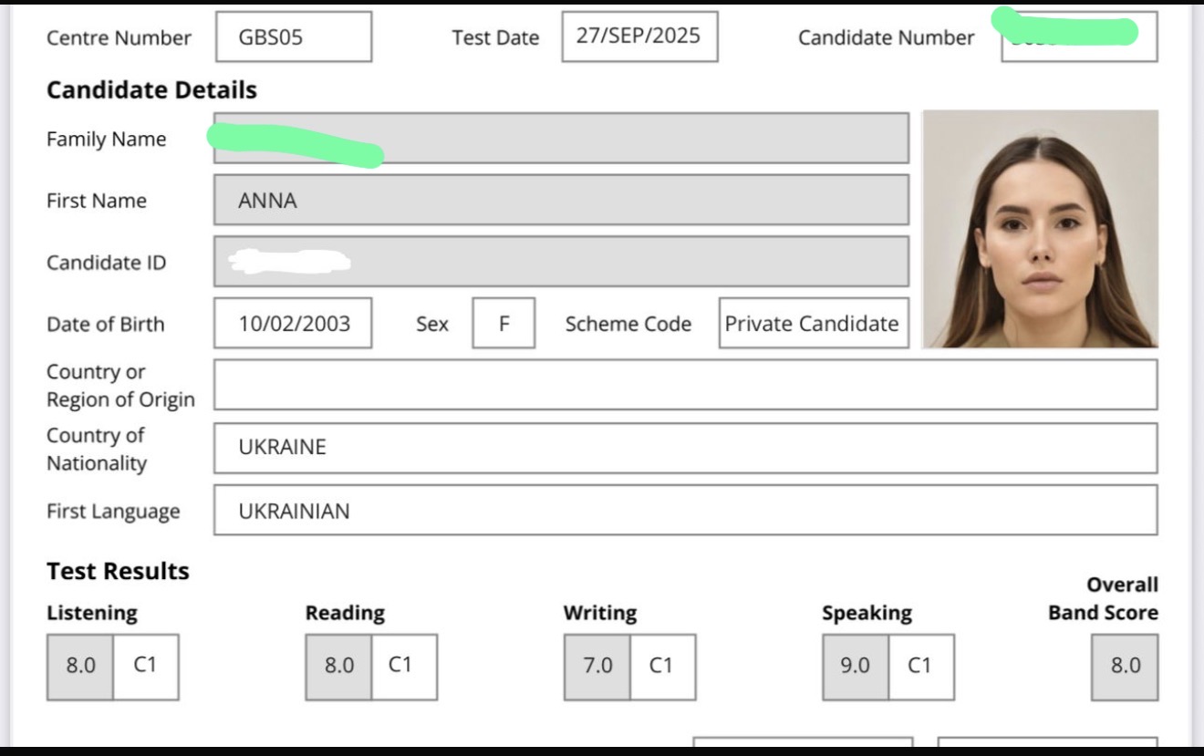Image resolution: width=1204 pixels, height=756 pixels.
Task: Select the Writing score box 7.0
Action: (597, 667)
